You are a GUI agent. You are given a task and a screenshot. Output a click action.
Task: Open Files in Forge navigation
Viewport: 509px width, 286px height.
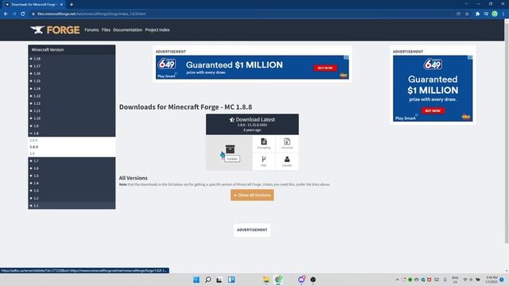[106, 30]
